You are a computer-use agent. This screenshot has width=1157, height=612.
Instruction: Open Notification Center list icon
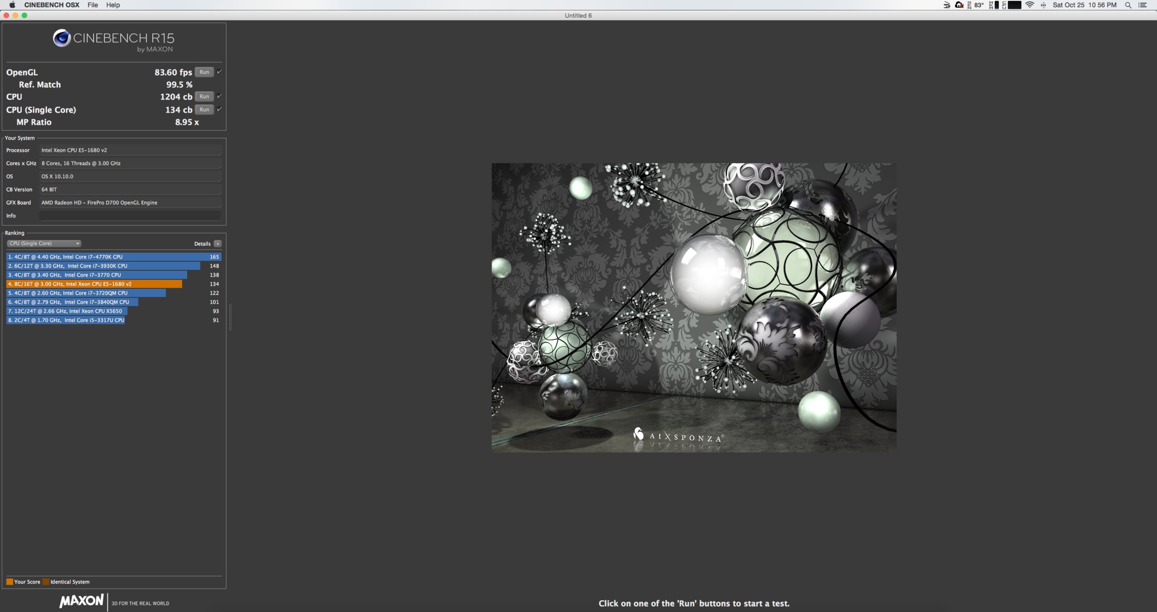(x=1142, y=5)
